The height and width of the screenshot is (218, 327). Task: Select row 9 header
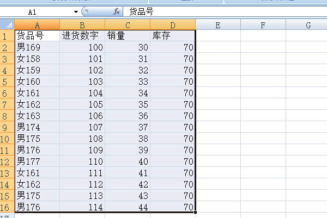click(x=7, y=127)
